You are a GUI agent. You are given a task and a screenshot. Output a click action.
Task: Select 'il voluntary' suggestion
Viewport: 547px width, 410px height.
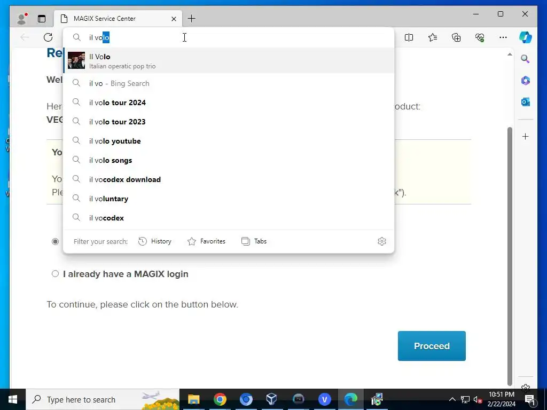pyautogui.click(x=229, y=199)
